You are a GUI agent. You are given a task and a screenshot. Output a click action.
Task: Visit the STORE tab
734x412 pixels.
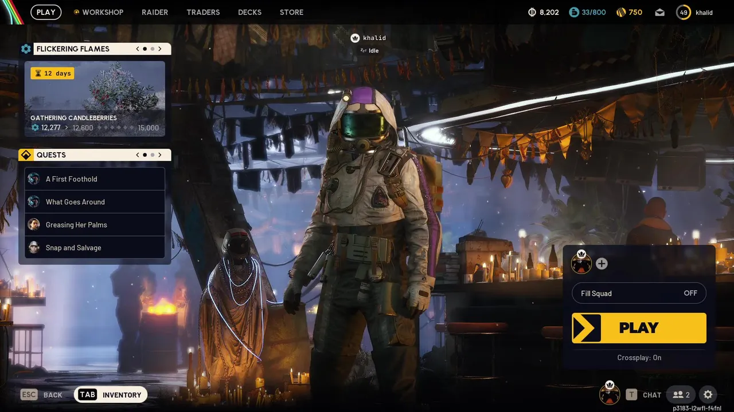pos(291,12)
